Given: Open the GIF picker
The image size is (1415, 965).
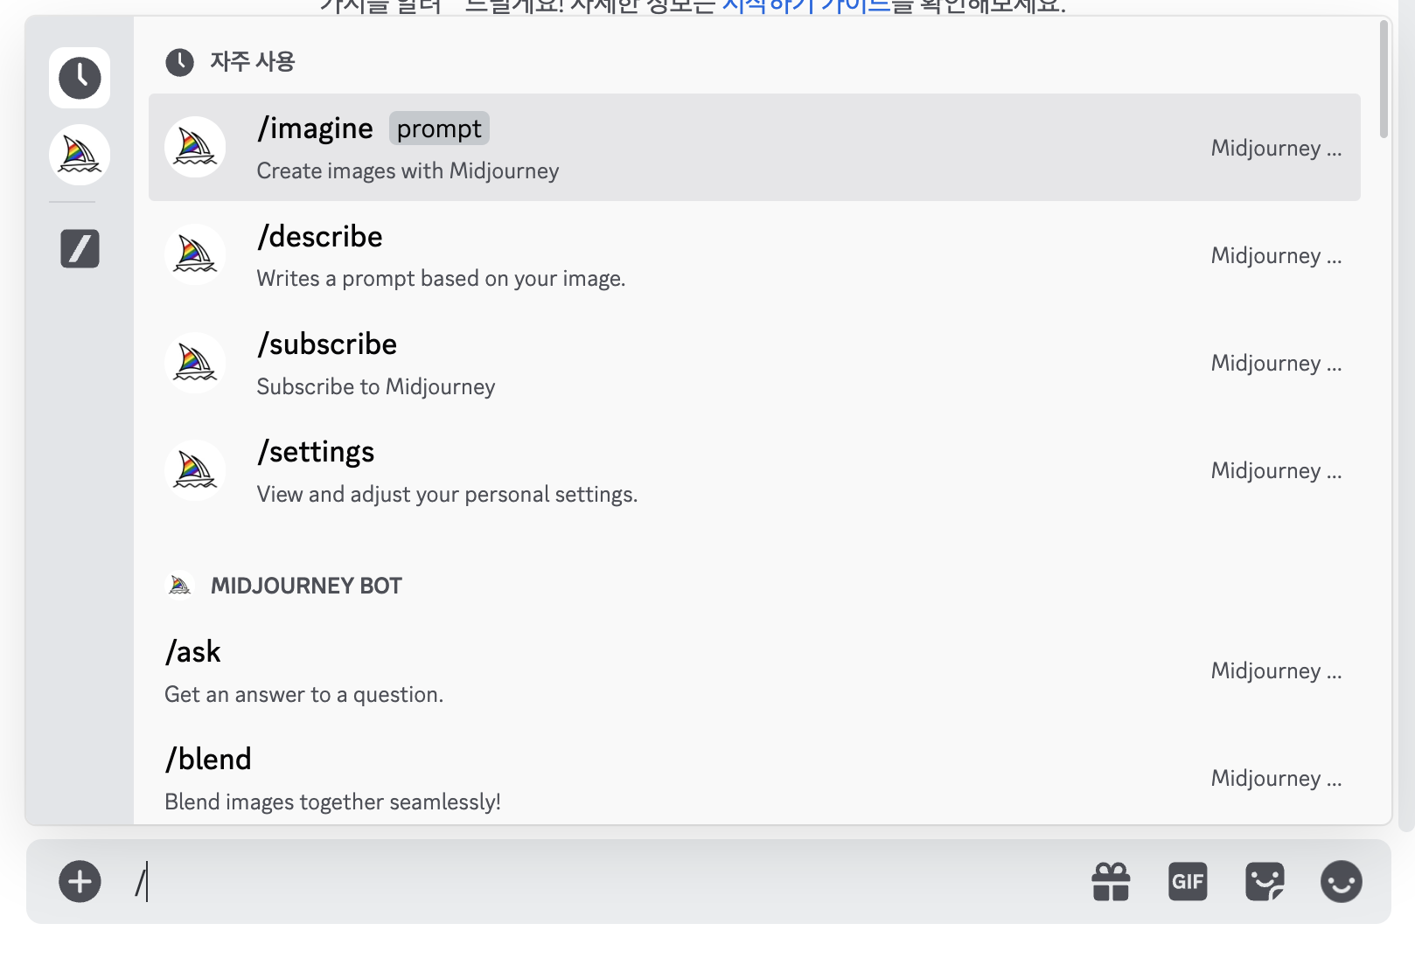Looking at the screenshot, I should click(x=1188, y=881).
